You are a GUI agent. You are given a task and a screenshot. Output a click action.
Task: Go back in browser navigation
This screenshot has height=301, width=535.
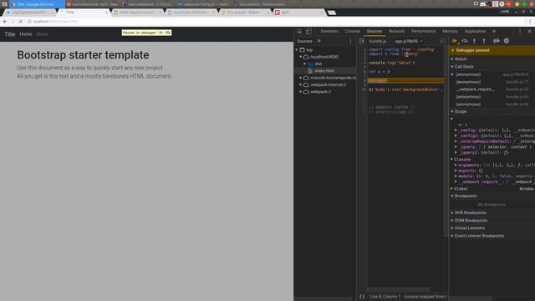point(5,22)
